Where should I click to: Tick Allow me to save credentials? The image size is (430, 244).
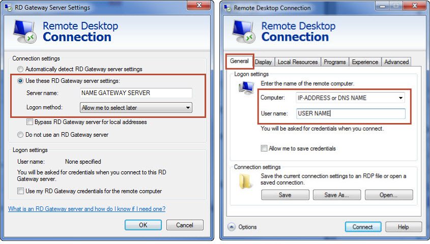click(x=264, y=148)
